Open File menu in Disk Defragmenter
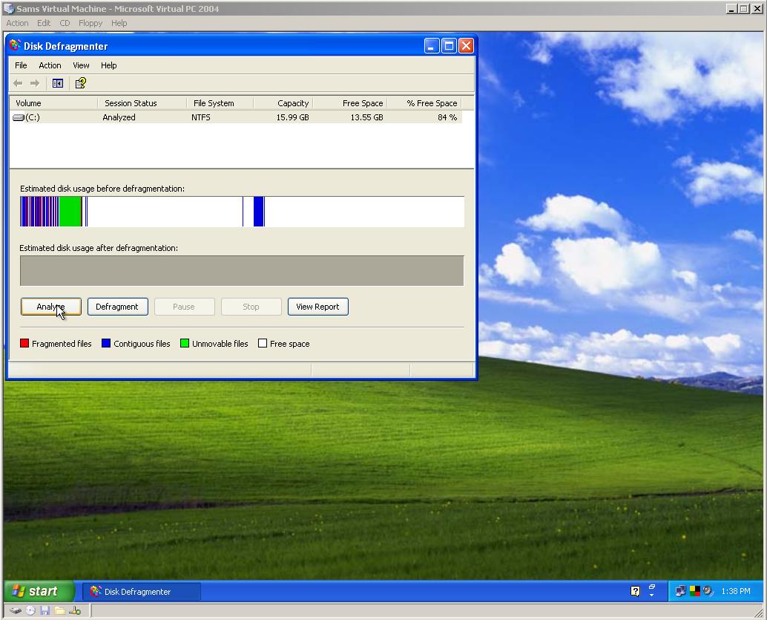The width and height of the screenshot is (767, 620). coord(21,65)
